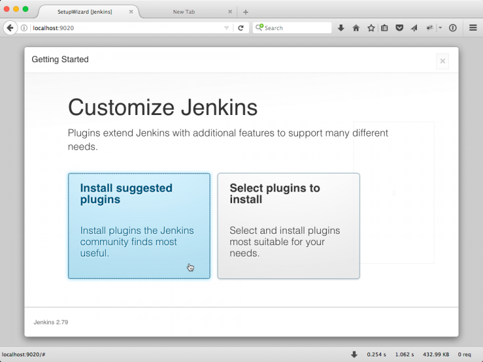This screenshot has height=362, width=483.
Task: Open the downloads arrow in the toolbar
Action: (x=341, y=28)
